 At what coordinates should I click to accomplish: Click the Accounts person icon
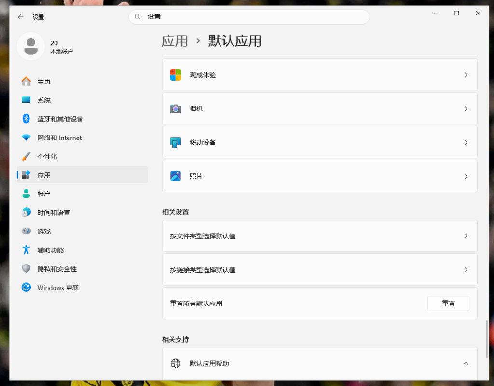(x=26, y=193)
